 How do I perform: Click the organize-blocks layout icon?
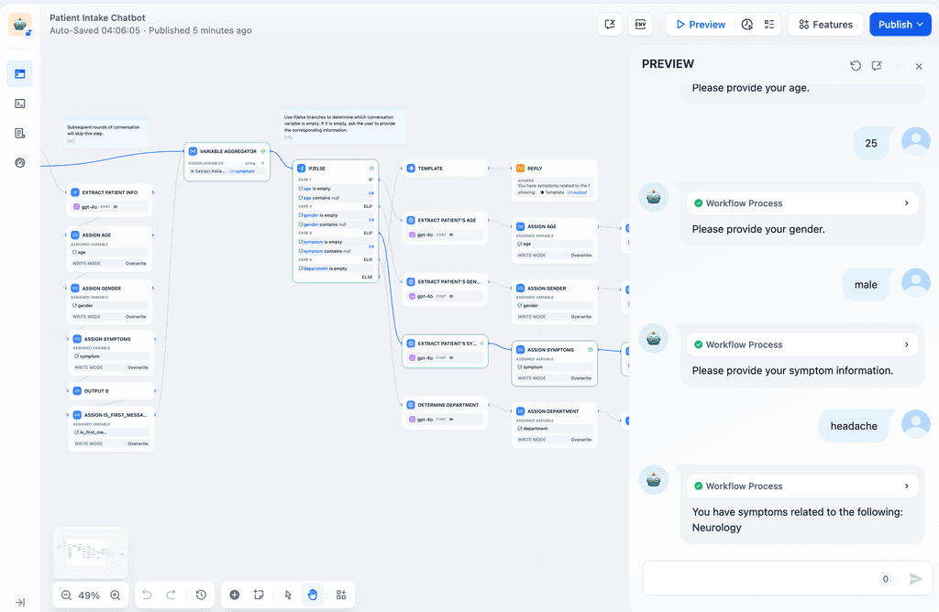pos(341,595)
